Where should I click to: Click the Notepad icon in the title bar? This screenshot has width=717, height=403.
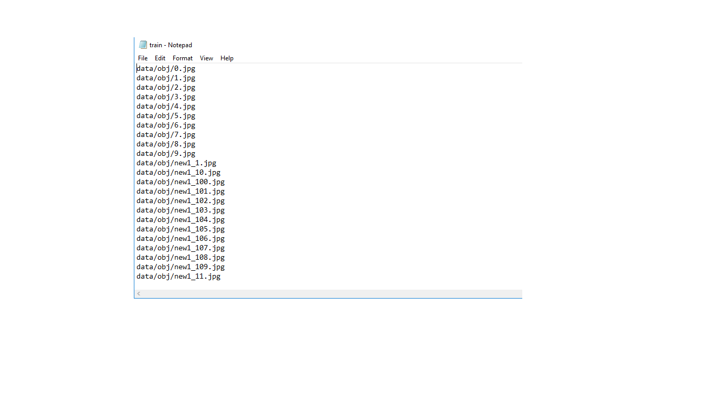[x=143, y=45]
